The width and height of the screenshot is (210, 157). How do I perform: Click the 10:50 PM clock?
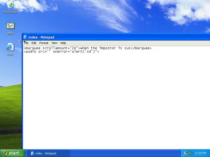(200, 153)
